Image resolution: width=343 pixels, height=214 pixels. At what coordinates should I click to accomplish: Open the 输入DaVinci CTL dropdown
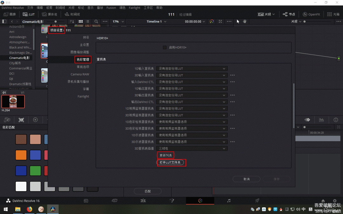(x=192, y=82)
